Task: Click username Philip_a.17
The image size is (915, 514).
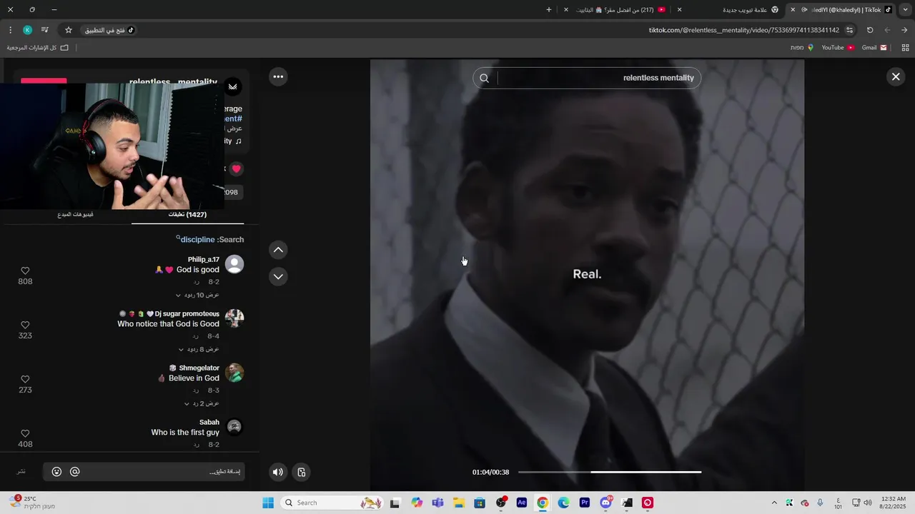Action: tap(204, 259)
